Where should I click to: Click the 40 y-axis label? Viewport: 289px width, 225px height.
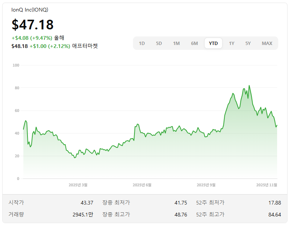[17, 133]
